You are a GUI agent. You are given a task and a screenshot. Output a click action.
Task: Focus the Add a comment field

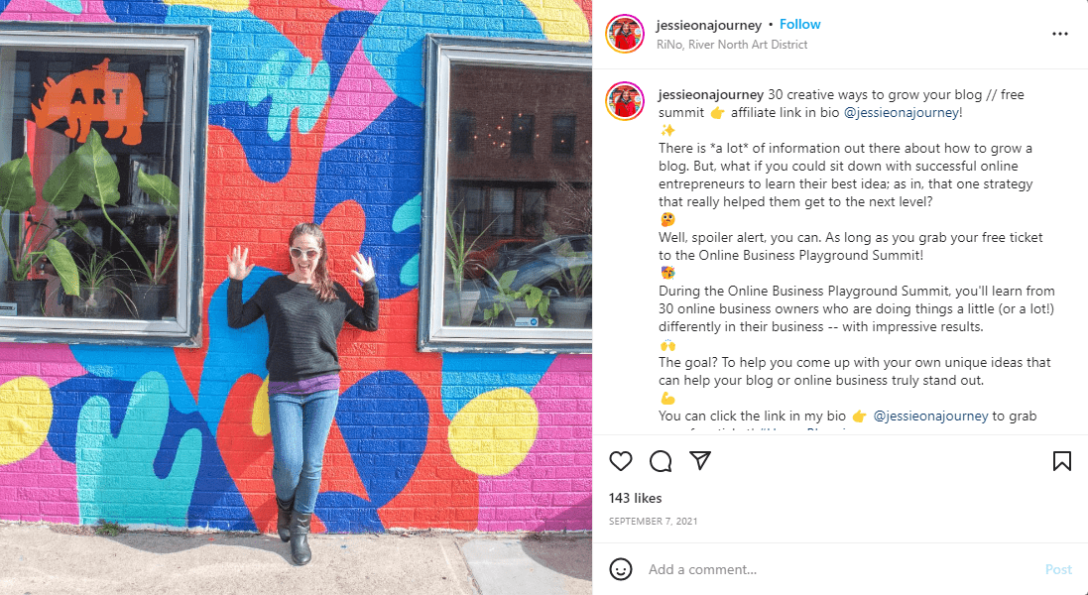pyautogui.click(x=840, y=569)
